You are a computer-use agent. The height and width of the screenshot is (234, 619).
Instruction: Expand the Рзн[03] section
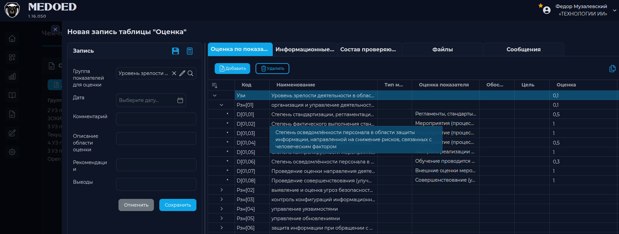pos(221,200)
